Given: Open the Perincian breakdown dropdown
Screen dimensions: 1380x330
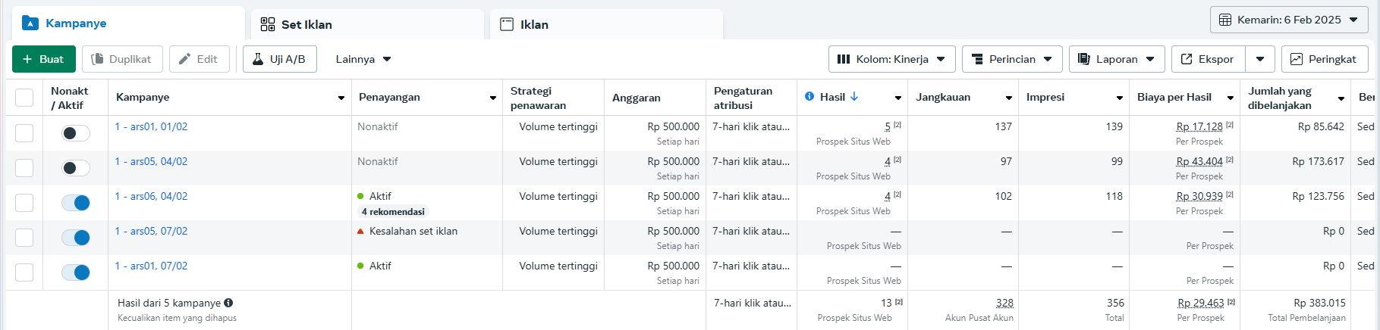Looking at the screenshot, I should point(1011,59).
